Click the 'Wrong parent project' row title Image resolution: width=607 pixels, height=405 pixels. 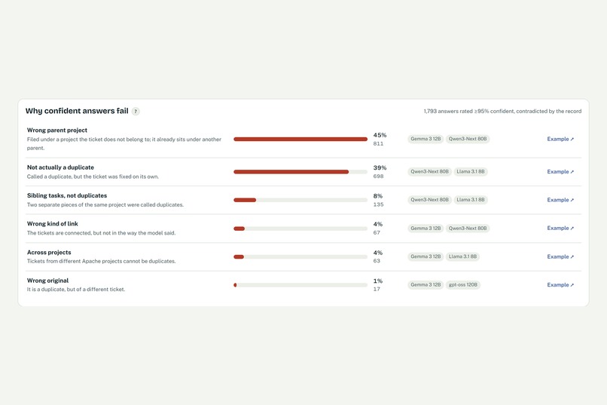(57, 130)
